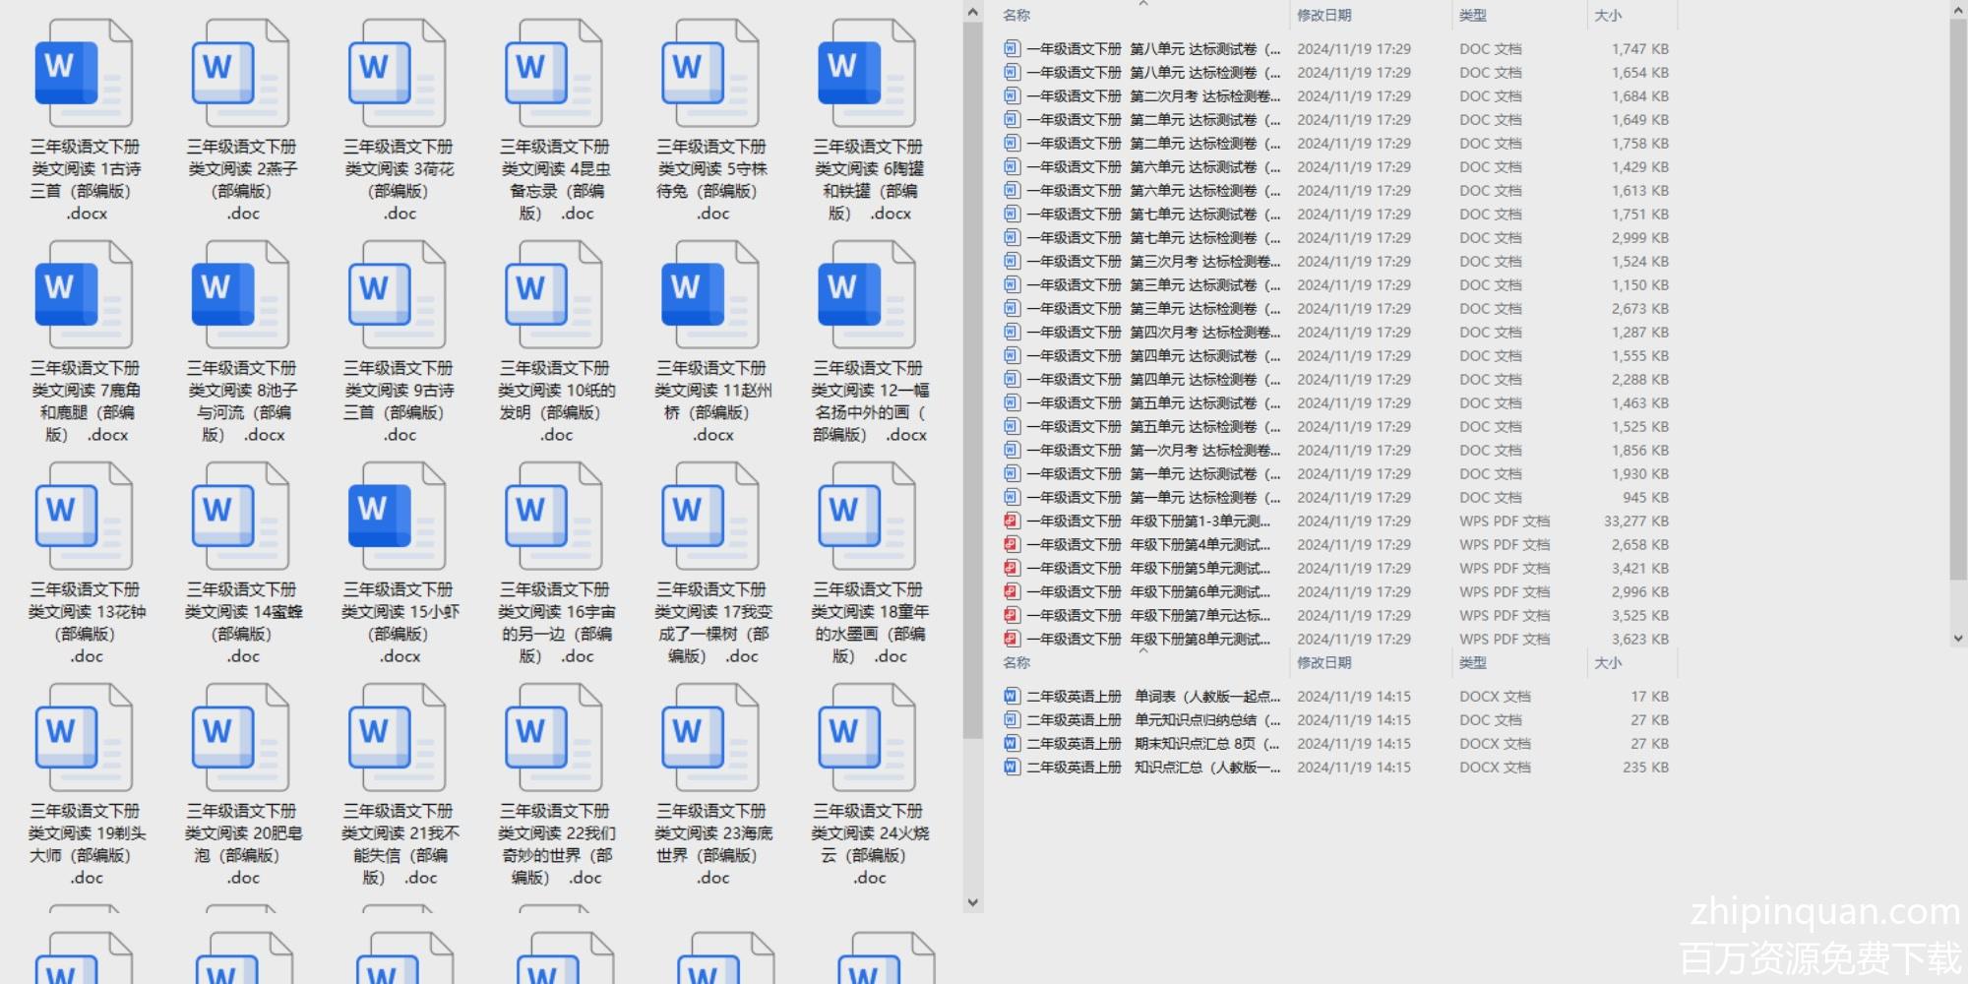Click the sort arrow above upper 名称 column
This screenshot has height=984, width=1968.
point(1143,4)
